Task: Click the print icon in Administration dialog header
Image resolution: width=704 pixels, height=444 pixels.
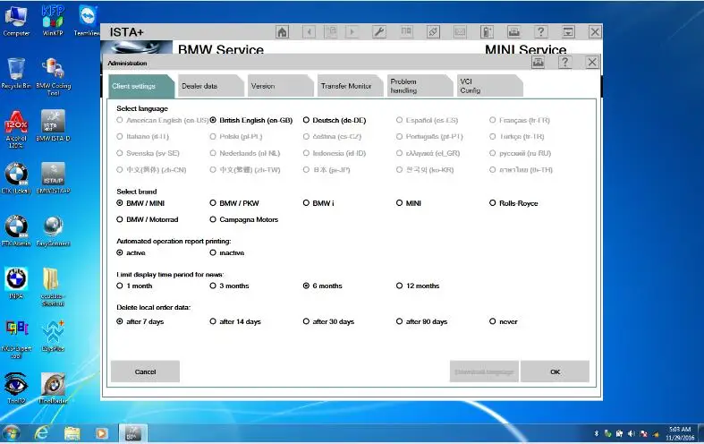Action: (x=538, y=63)
